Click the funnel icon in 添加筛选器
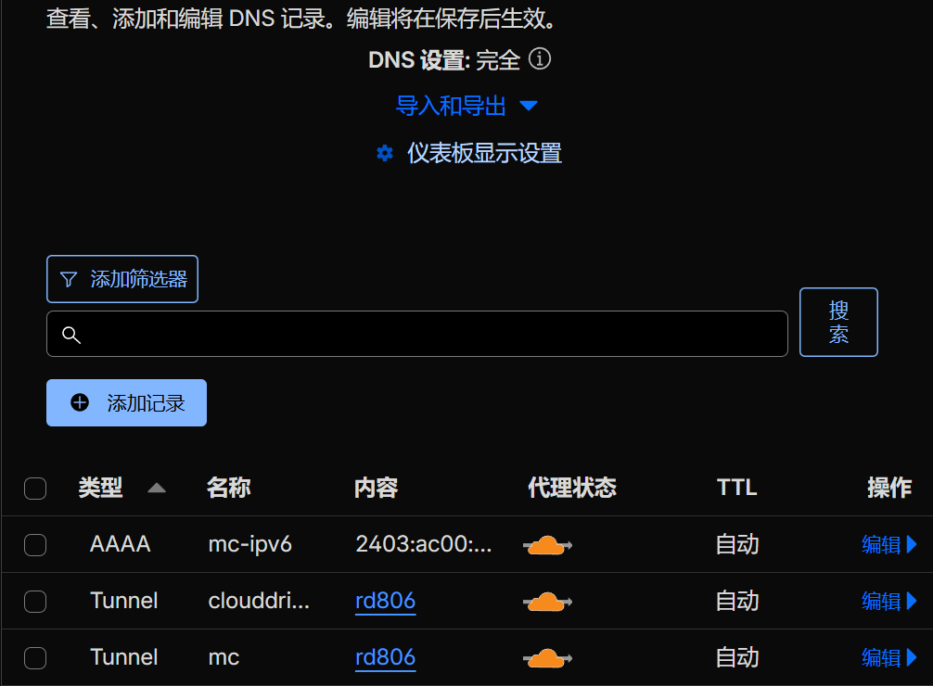This screenshot has height=686, width=933. 69,279
